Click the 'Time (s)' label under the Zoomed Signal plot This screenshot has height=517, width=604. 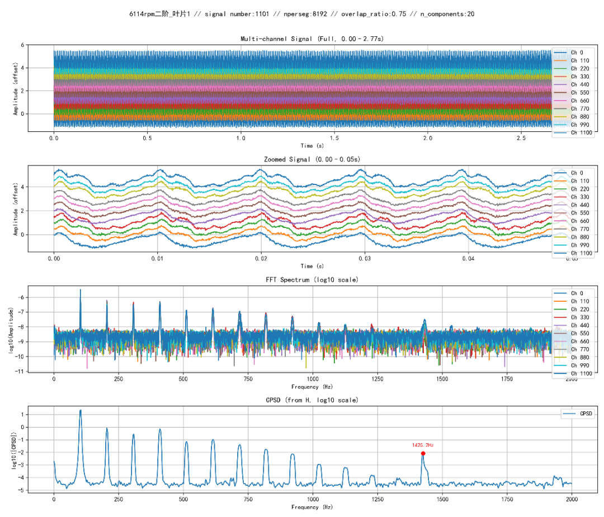tap(312, 266)
